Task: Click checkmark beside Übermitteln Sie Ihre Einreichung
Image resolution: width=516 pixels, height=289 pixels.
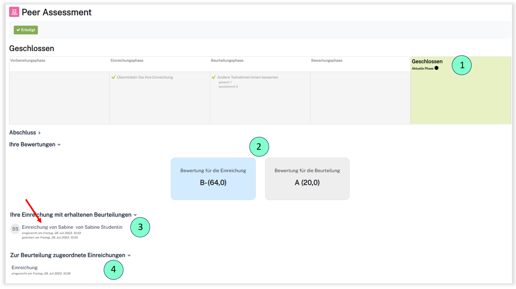Action: 113,77
